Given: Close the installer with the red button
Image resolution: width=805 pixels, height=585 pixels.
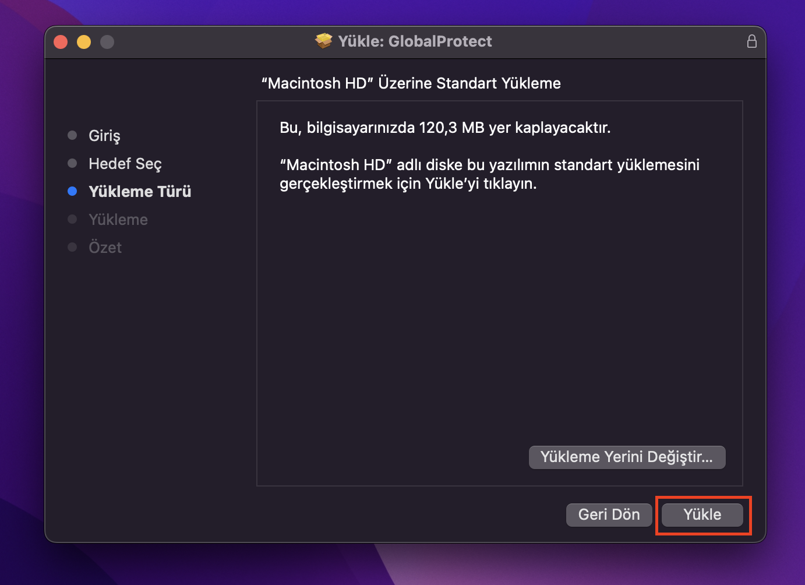Looking at the screenshot, I should (x=61, y=42).
